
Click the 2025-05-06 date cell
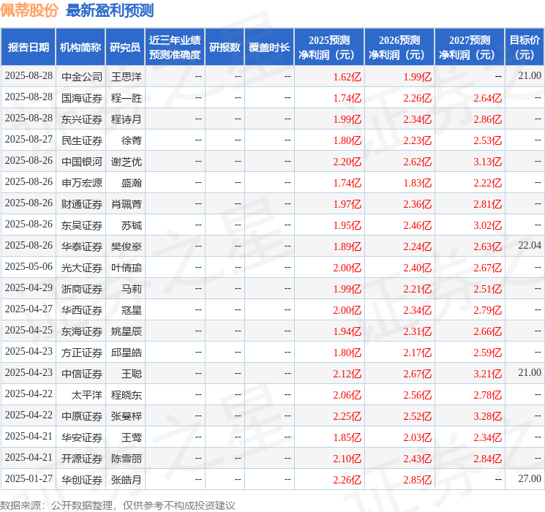pos(29,266)
